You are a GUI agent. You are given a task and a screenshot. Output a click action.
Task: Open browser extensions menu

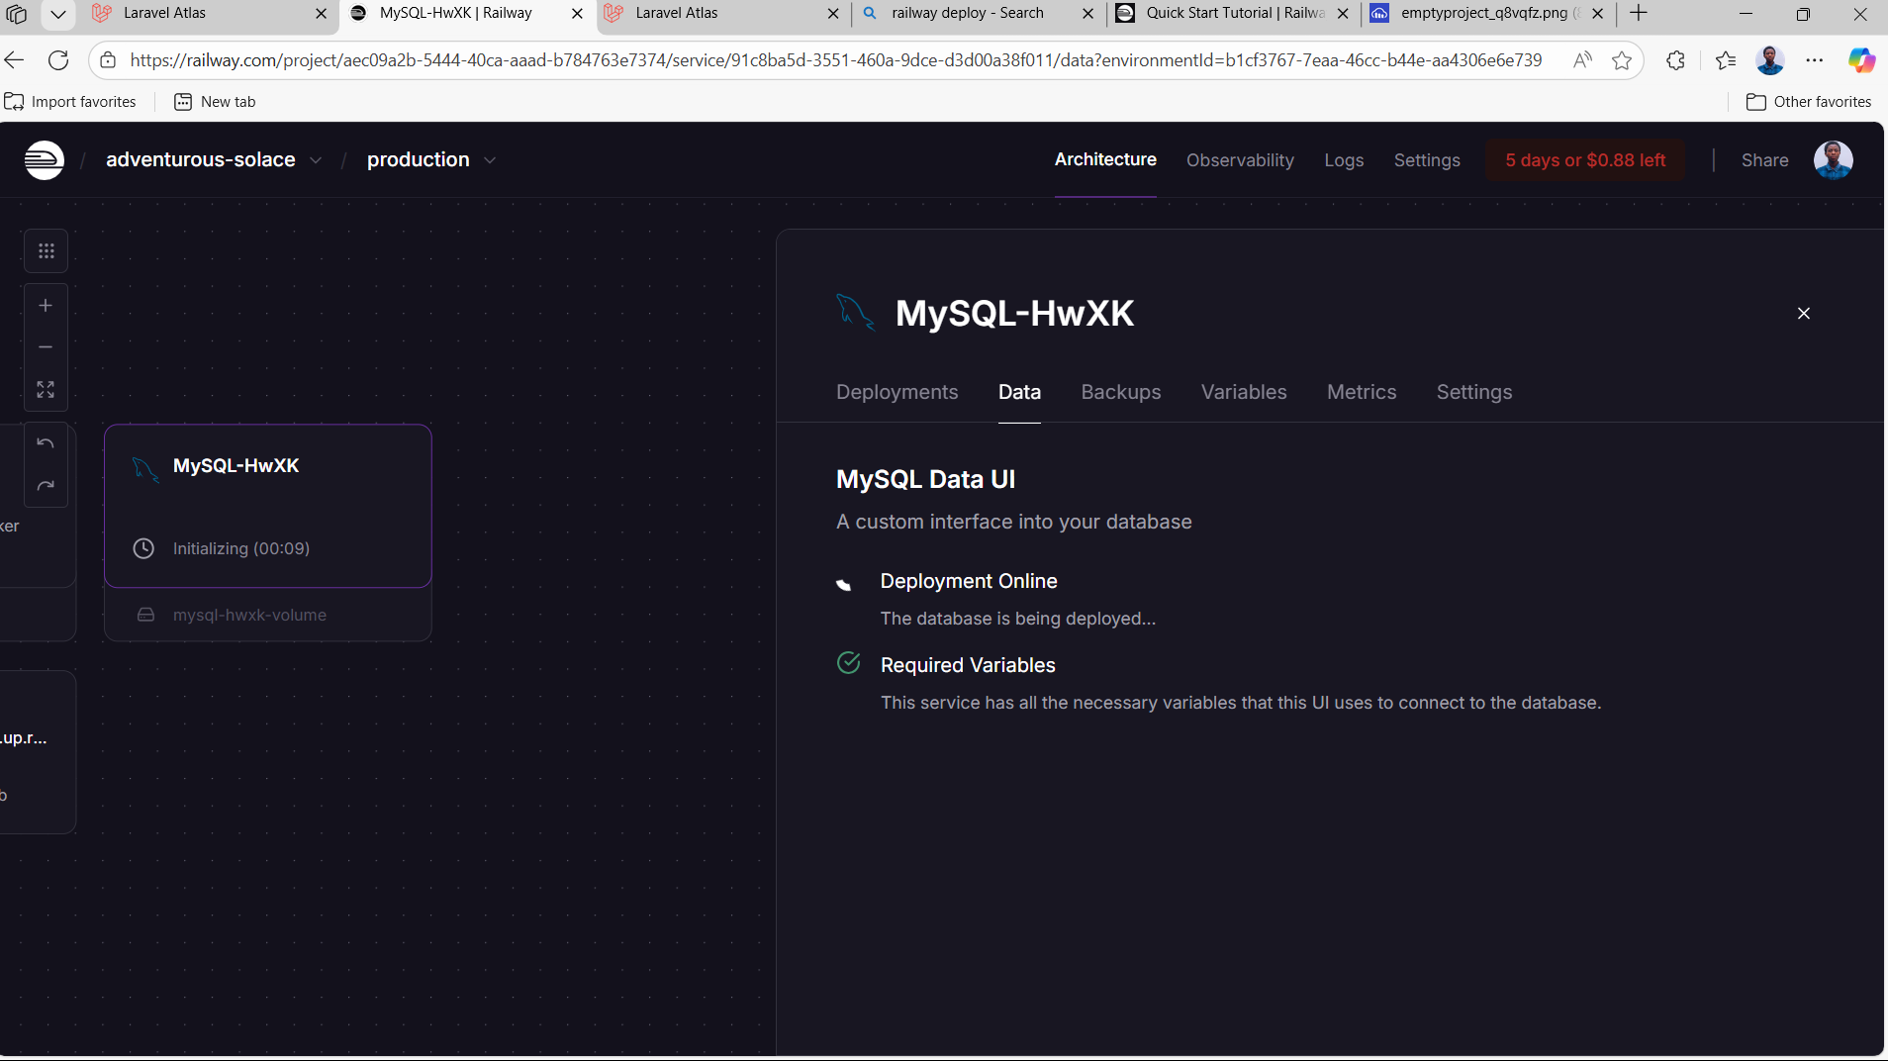1675,60
